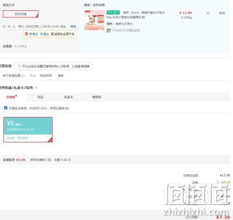Switch to the 京豆 tab

click(41, 97)
